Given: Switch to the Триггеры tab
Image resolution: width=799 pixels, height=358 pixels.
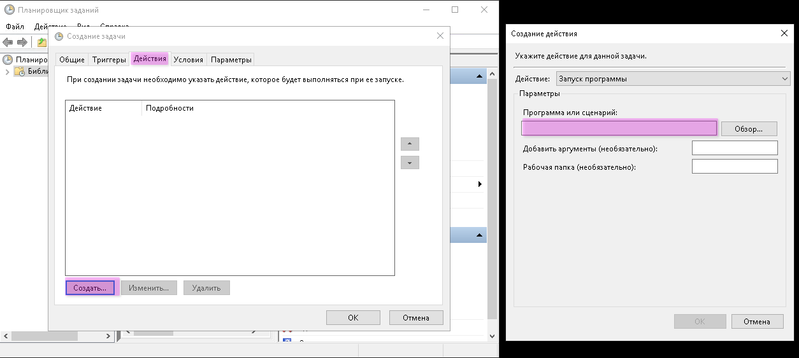Looking at the screenshot, I should (109, 60).
